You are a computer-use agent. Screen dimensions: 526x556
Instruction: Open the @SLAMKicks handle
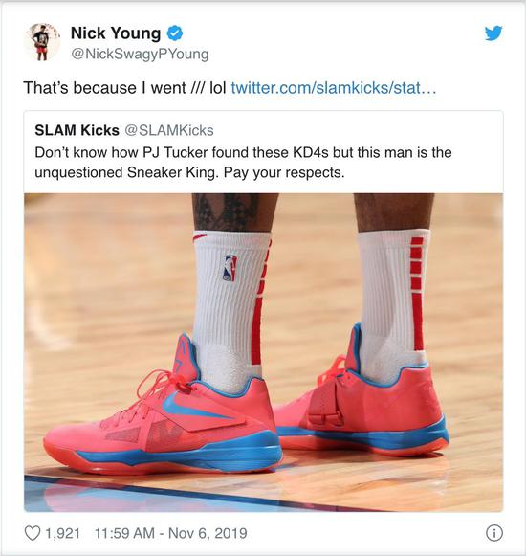(169, 130)
